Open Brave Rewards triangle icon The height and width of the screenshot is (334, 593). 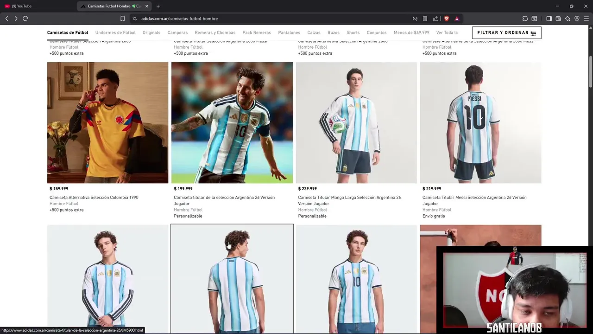pyautogui.click(x=457, y=19)
